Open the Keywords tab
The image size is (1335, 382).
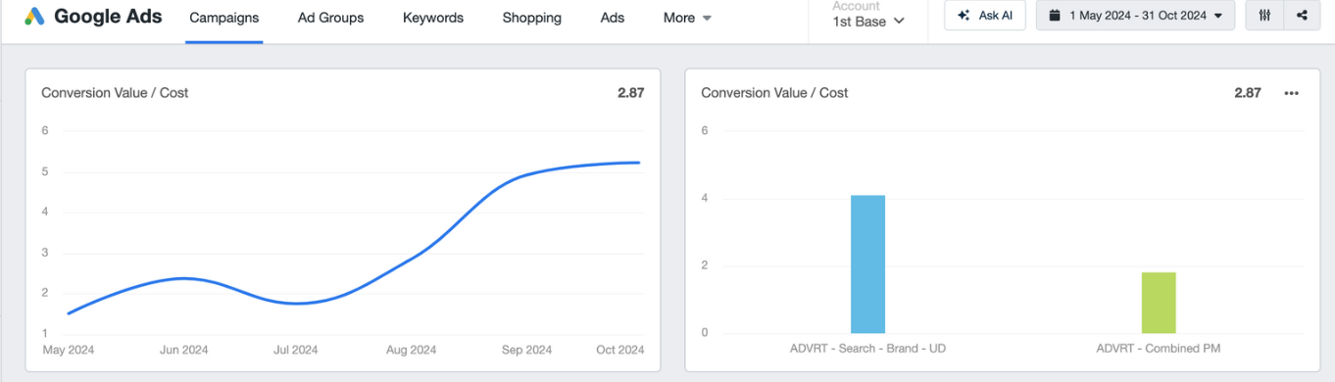pos(433,18)
